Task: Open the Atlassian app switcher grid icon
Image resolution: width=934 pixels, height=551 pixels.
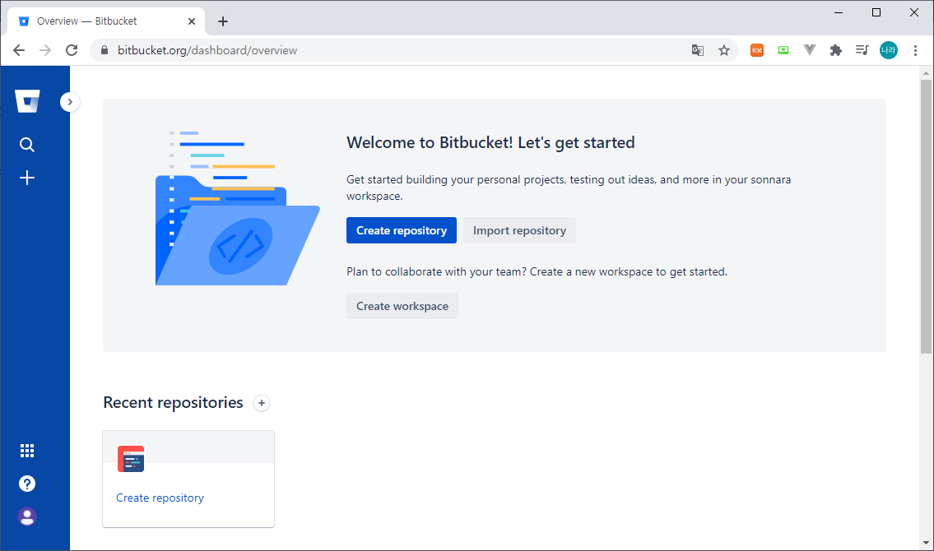Action: [x=27, y=450]
